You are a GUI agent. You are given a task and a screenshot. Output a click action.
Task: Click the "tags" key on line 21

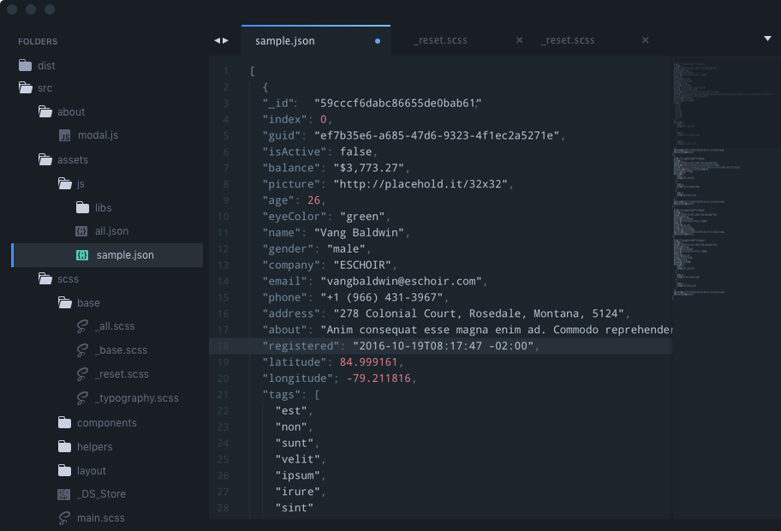point(282,395)
